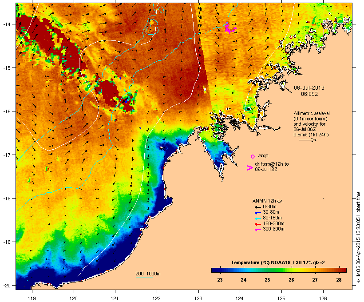Click the '121' longitude axis label
Image resolution: width=364 pixels, height=302 pixels.
coord(115,298)
